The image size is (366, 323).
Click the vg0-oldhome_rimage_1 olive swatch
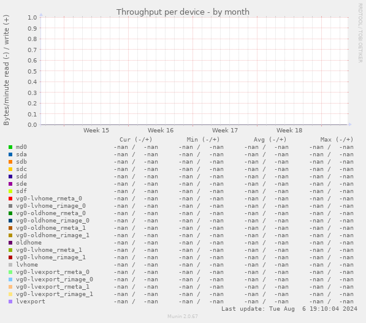pos(10,235)
